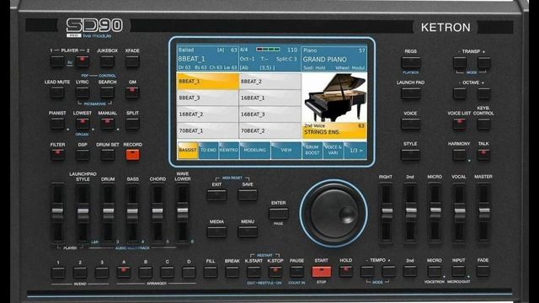Image resolution: width=539 pixels, height=303 pixels.
Task: Activate the XFADE button
Action: click(132, 61)
